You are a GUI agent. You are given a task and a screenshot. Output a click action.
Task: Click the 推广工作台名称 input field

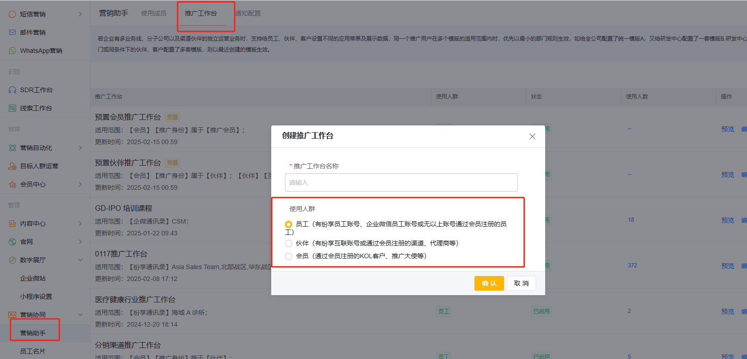pyautogui.click(x=401, y=182)
